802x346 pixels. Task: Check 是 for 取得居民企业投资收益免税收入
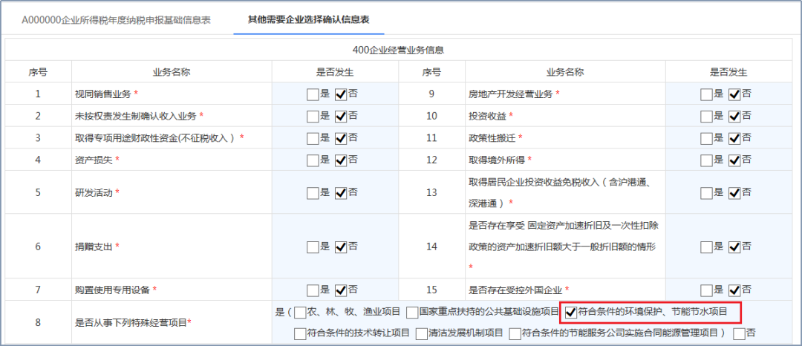[x=706, y=193]
